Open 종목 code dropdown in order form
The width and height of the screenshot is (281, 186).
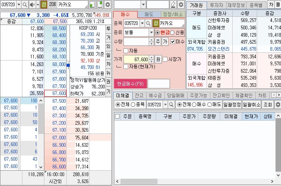click(142, 23)
